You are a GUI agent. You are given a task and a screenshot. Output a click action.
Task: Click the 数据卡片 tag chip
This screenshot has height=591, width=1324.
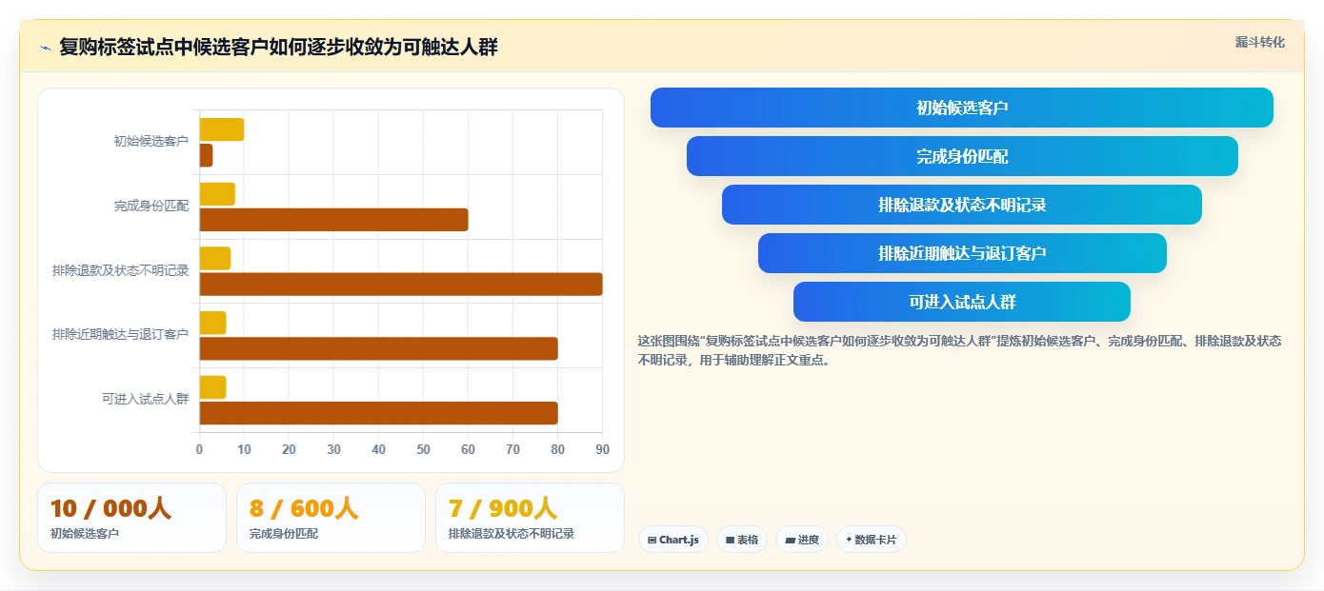click(872, 540)
